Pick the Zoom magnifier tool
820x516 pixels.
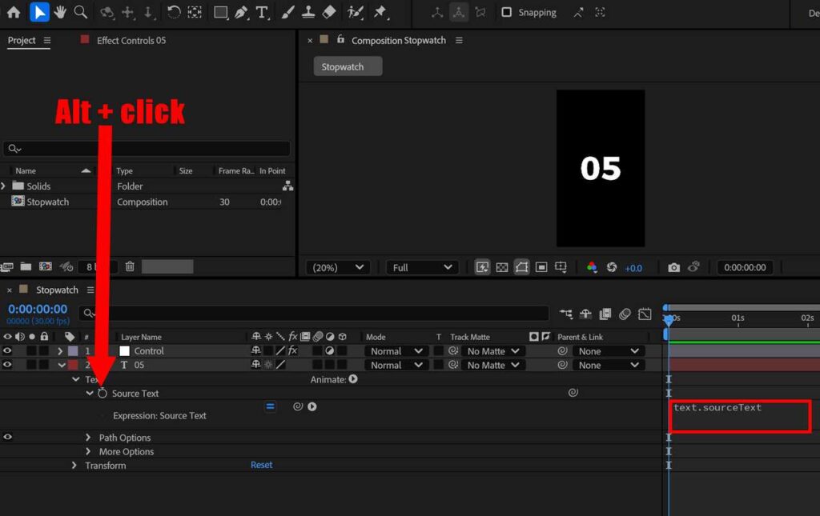click(81, 12)
